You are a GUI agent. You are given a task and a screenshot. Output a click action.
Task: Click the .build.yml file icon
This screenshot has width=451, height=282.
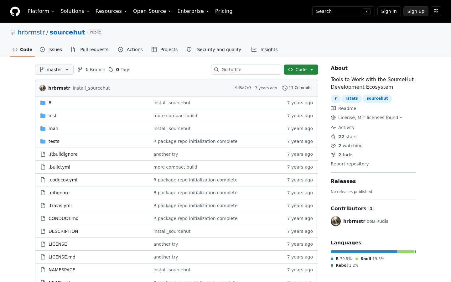pos(43,167)
